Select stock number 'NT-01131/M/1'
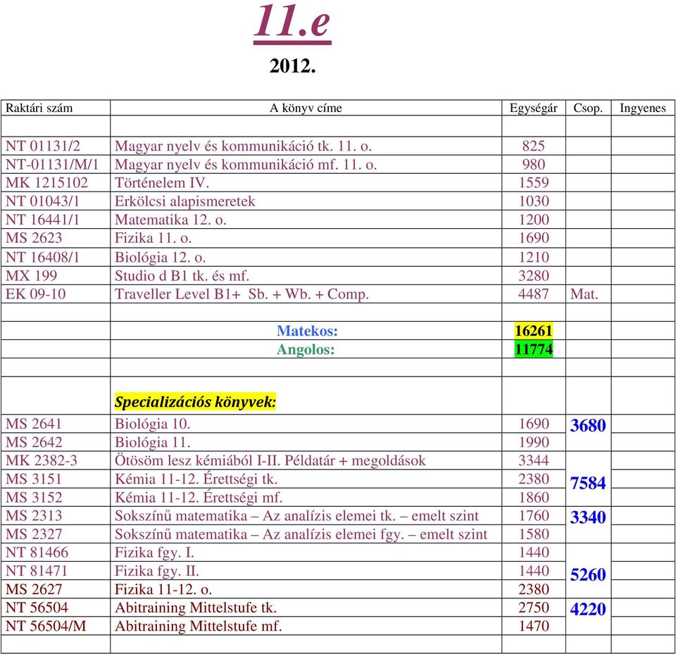This screenshot has width=676, height=654. click(x=52, y=164)
